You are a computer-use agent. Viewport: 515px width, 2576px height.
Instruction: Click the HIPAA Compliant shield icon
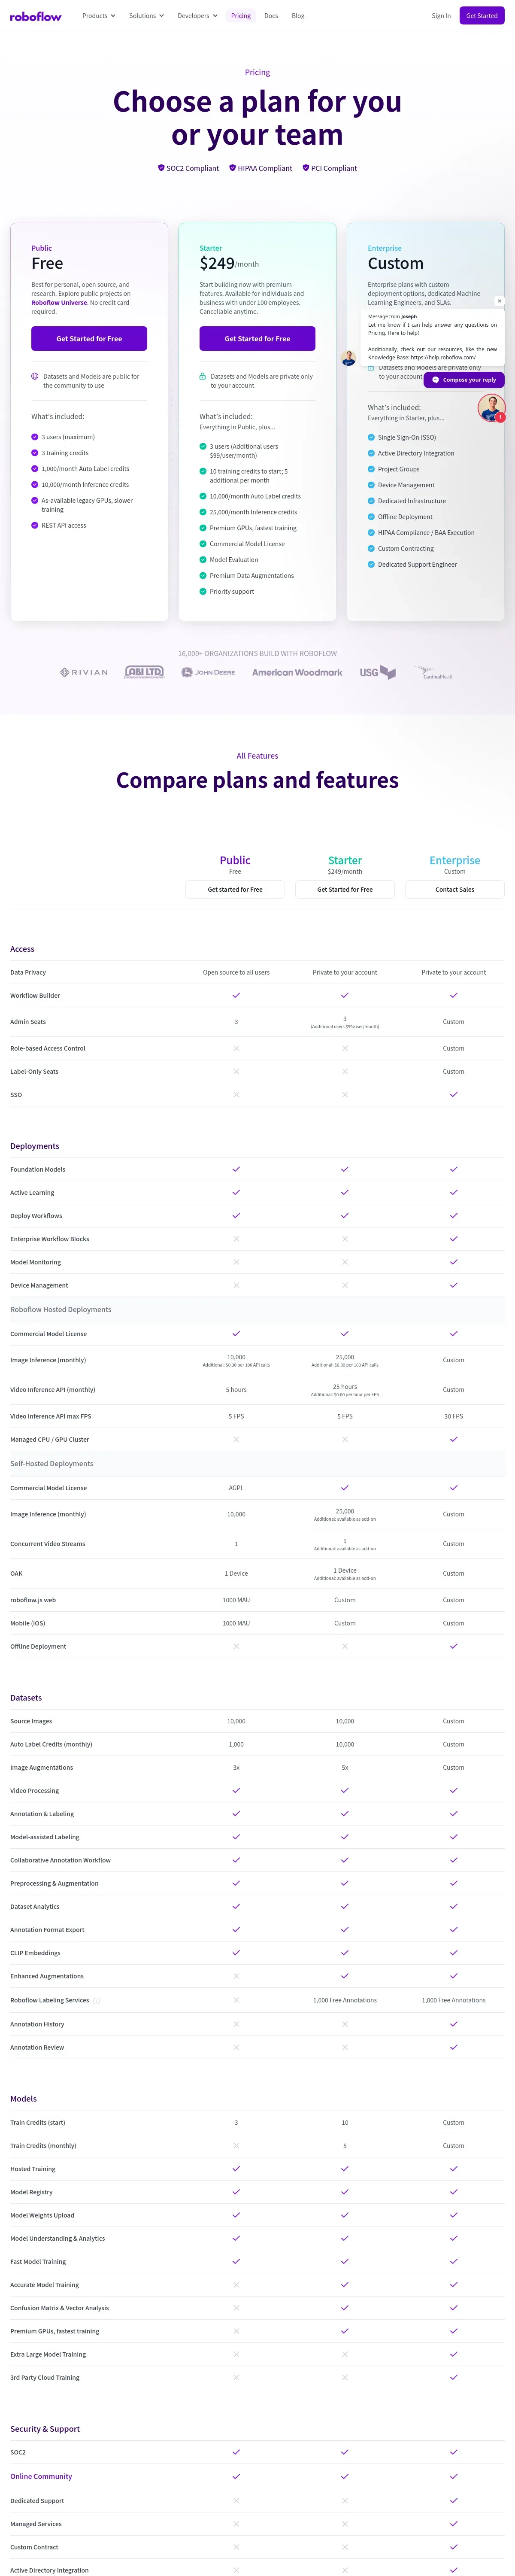(233, 168)
